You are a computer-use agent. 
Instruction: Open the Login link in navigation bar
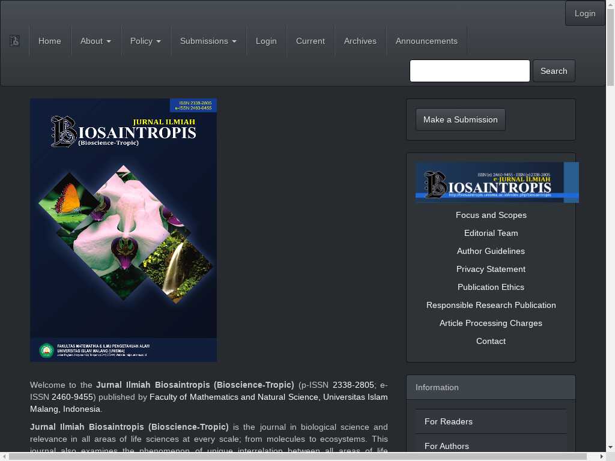pyautogui.click(x=266, y=41)
